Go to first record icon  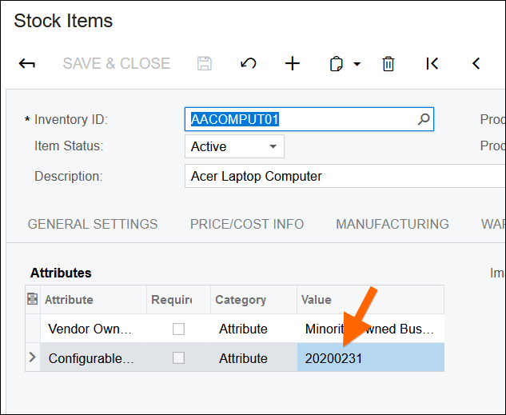432,64
